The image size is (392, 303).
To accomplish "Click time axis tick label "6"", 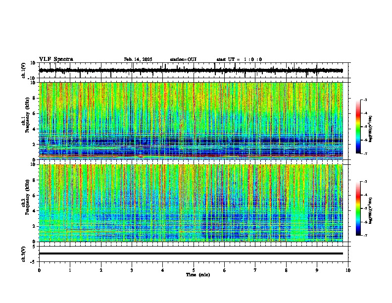I will (224, 270).
